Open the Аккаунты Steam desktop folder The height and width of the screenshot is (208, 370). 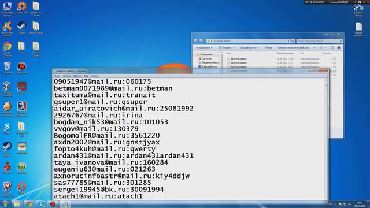tap(36, 49)
